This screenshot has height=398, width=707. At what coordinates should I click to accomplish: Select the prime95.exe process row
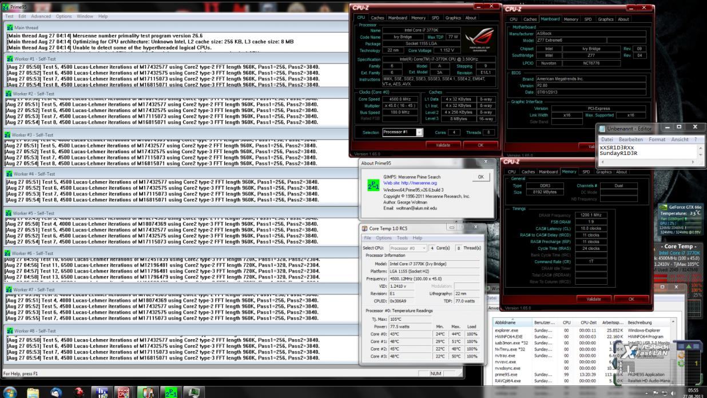coord(582,375)
